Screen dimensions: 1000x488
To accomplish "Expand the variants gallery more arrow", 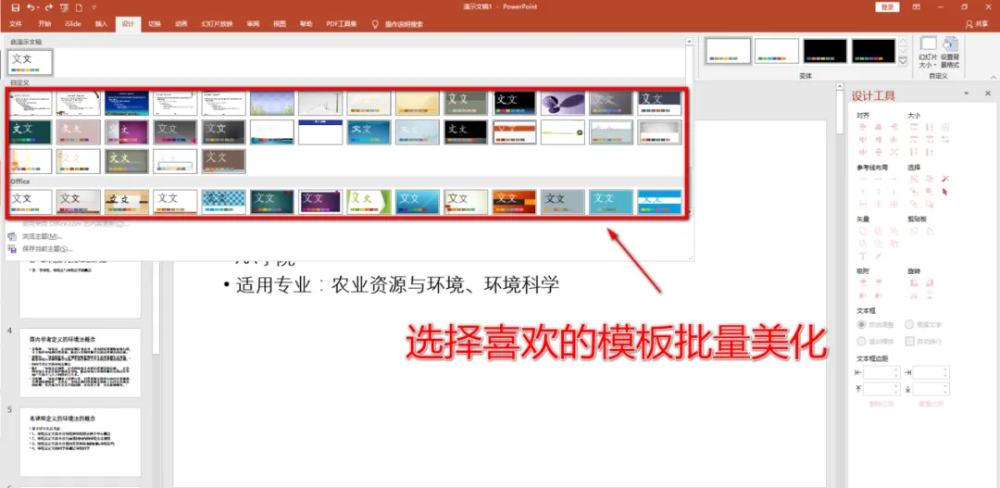I will (903, 61).
